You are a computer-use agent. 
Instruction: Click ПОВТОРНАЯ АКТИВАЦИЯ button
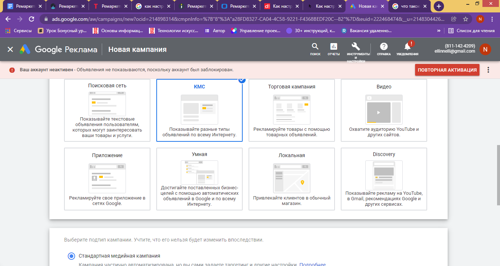coord(447,70)
